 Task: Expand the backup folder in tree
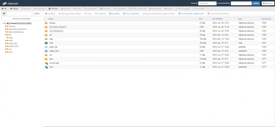tap(5, 26)
